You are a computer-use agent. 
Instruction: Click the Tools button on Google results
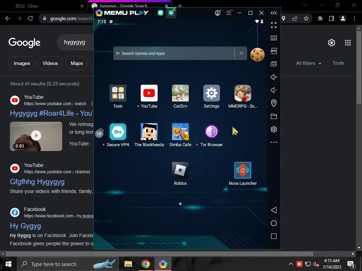[338, 63]
